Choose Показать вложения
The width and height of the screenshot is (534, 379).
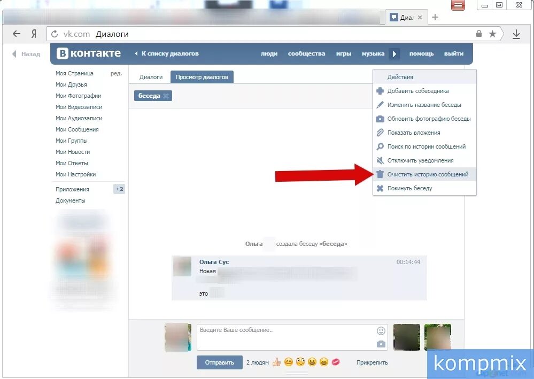coord(424,133)
